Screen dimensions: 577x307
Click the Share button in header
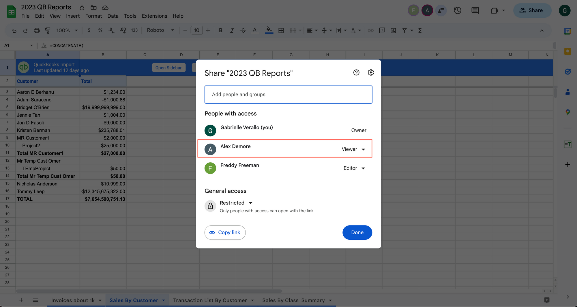[532, 10]
